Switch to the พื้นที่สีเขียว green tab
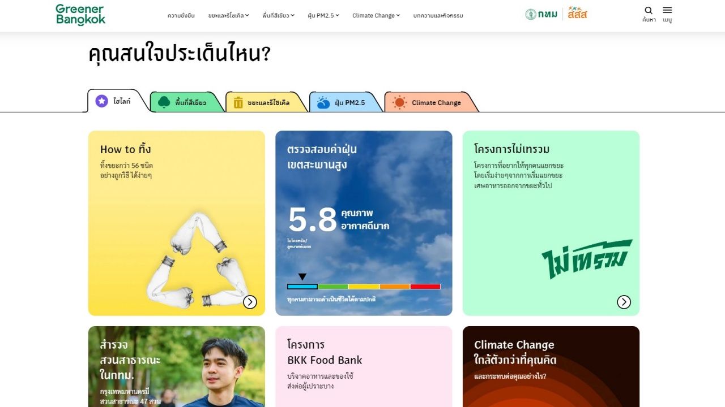The width and height of the screenshot is (725, 407). pyautogui.click(x=182, y=102)
